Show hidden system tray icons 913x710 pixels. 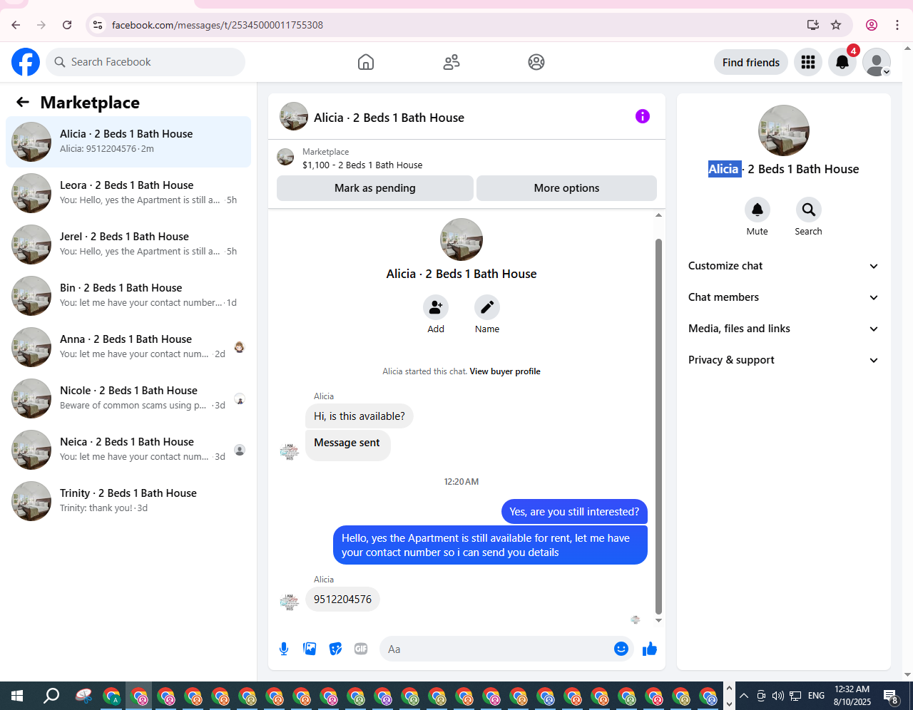point(744,696)
